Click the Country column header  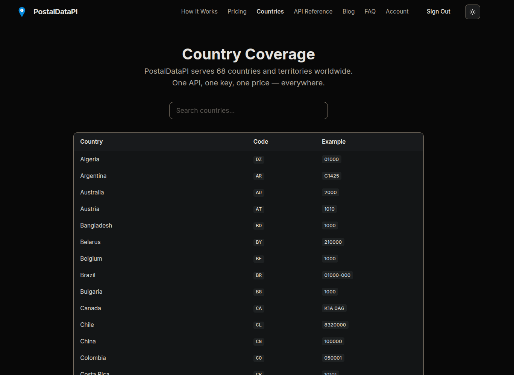tap(91, 142)
